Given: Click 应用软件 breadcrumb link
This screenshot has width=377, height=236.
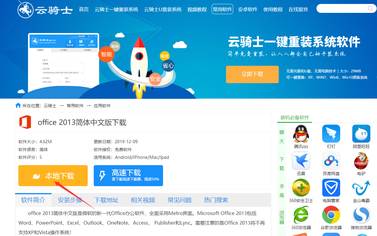Looking at the screenshot, I should tap(102, 106).
